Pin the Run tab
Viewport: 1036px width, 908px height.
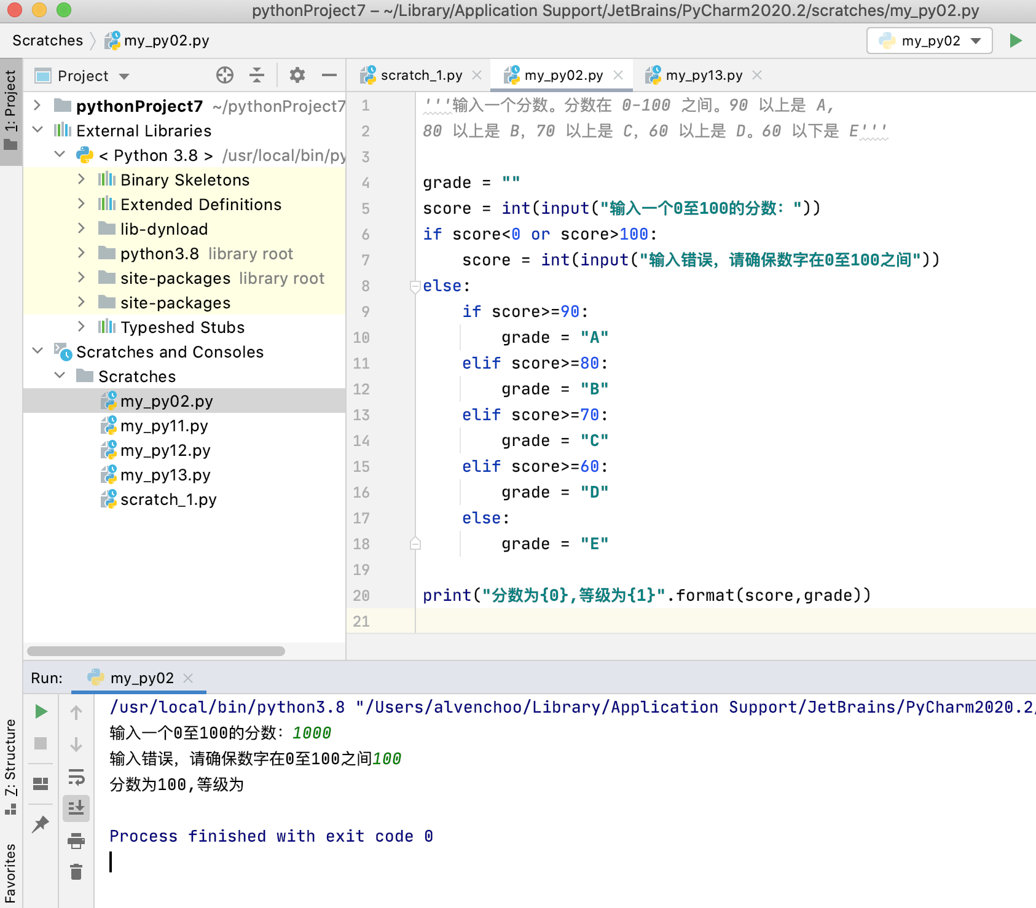(41, 823)
